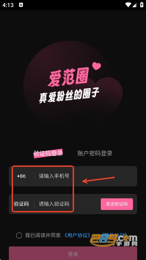146x260 pixels.
Task: Tap the red arrow annotation
Action: click(99, 180)
